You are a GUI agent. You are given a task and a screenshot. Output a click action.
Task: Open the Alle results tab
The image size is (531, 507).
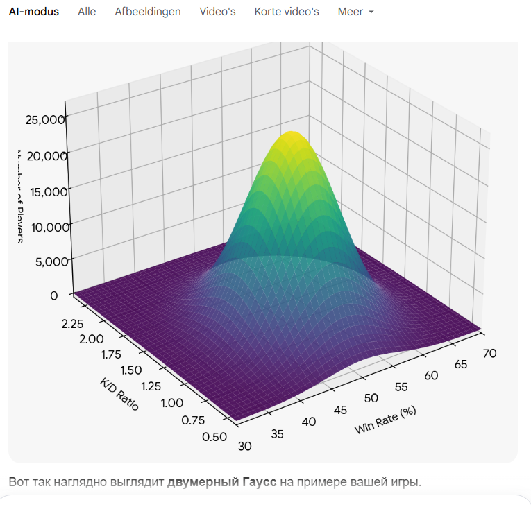(87, 12)
